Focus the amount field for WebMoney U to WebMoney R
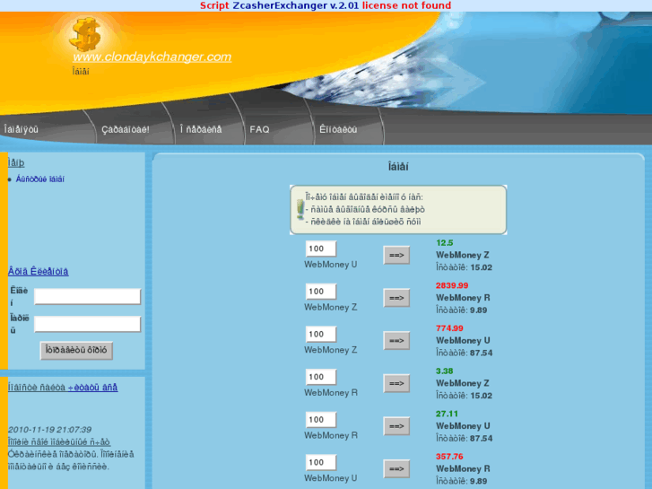This screenshot has width=652, height=489. (x=320, y=462)
